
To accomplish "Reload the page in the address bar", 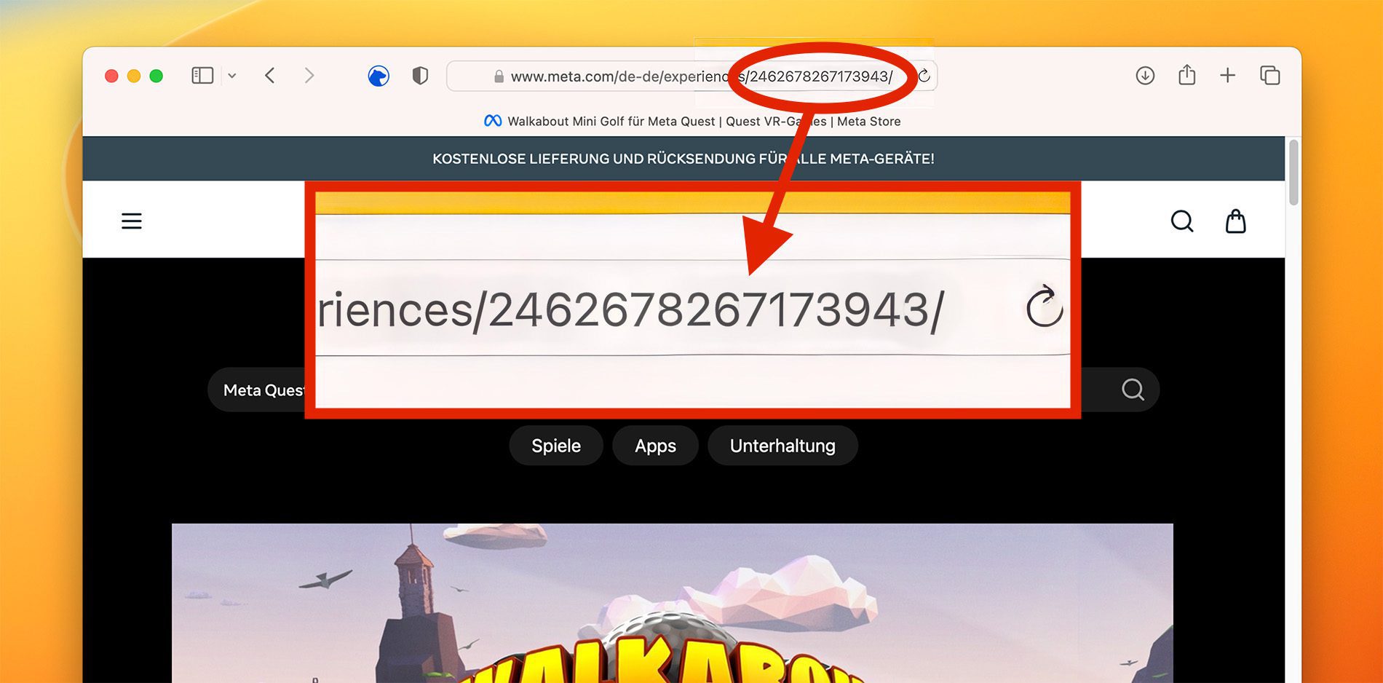I will 924,76.
